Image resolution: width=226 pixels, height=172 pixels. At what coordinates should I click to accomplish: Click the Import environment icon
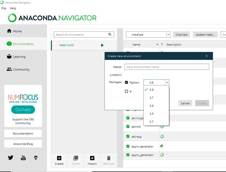coord(92,158)
